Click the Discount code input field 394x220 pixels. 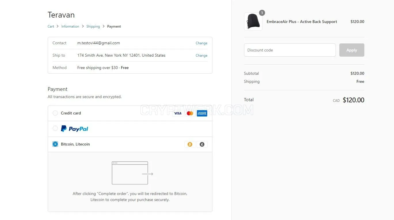290,50
